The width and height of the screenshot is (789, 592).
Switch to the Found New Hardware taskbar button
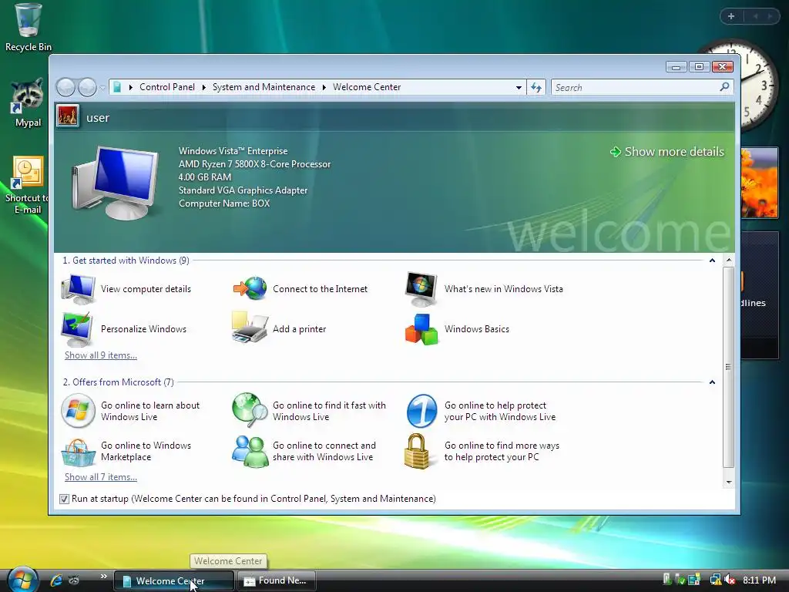277,580
